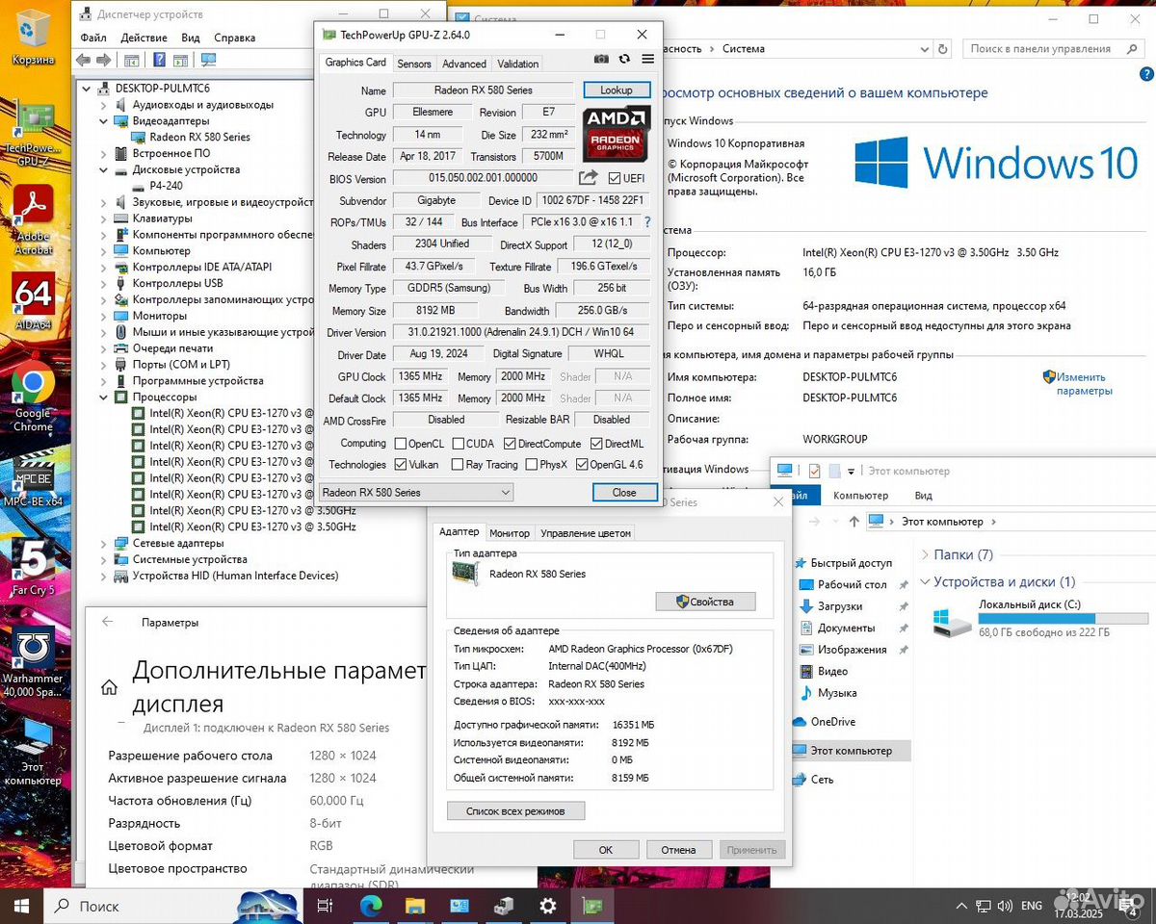Take a screenshot with GPU-Z camera icon
The height and width of the screenshot is (924, 1156).
[x=601, y=59]
